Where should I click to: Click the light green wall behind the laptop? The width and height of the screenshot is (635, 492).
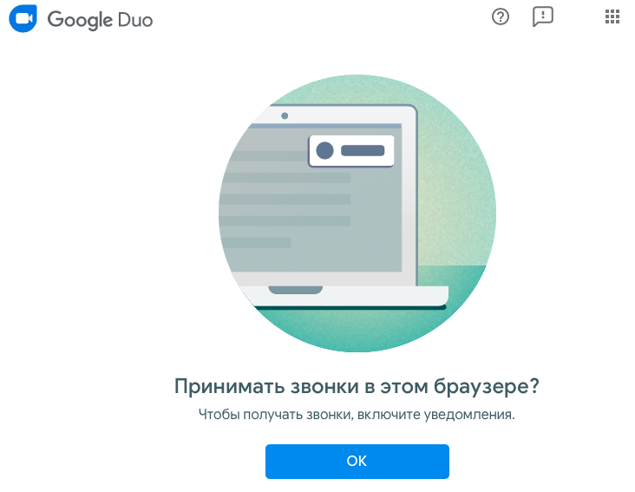pyautogui.click(x=455, y=182)
